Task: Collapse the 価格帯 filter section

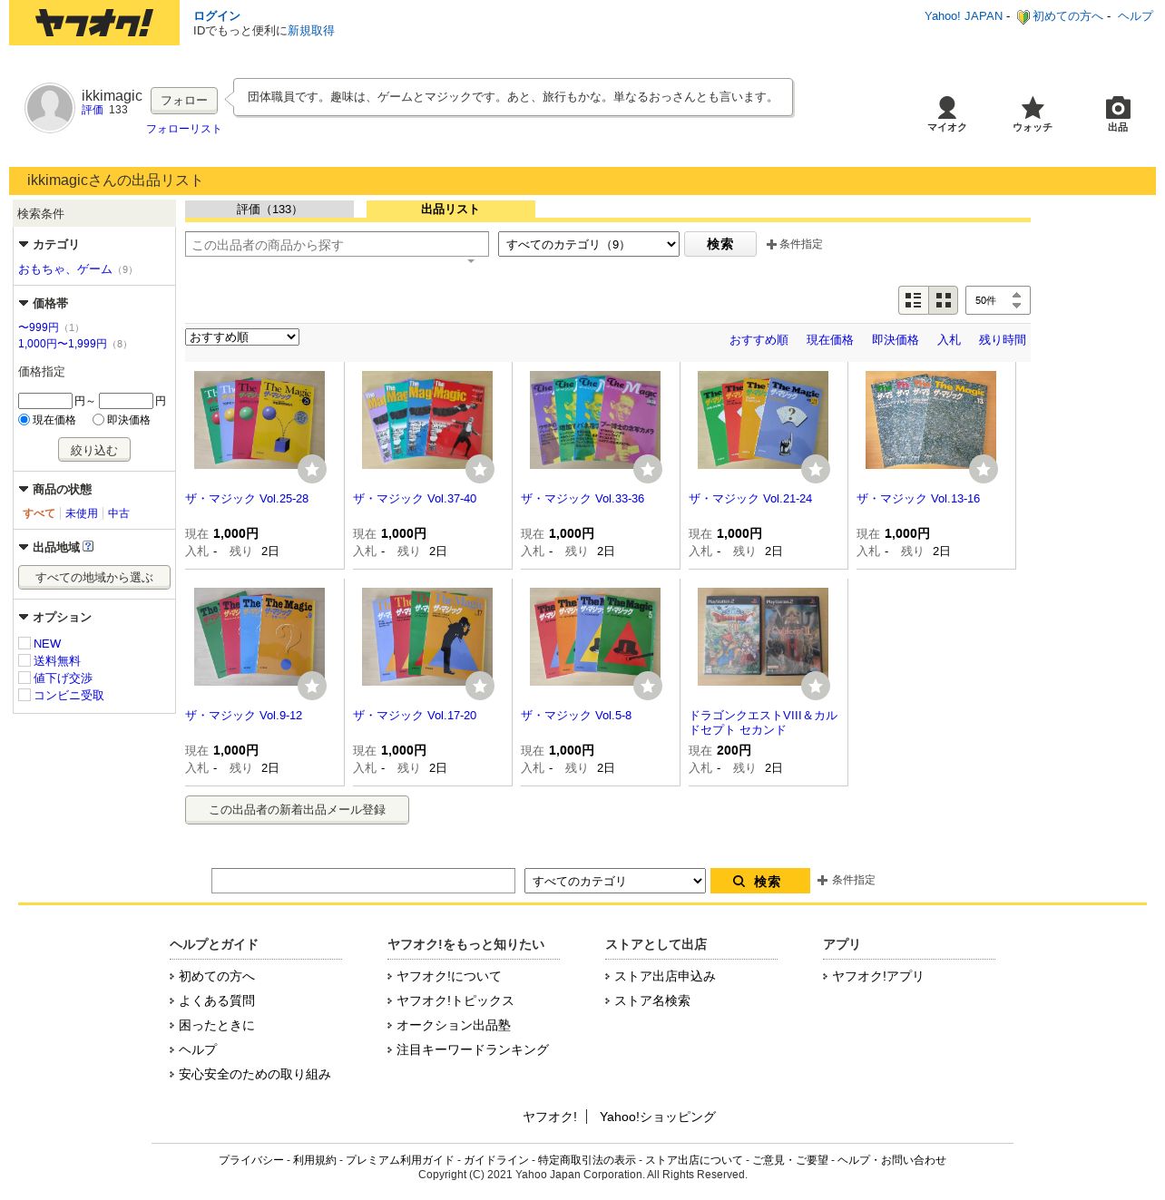Action: pos(24,303)
